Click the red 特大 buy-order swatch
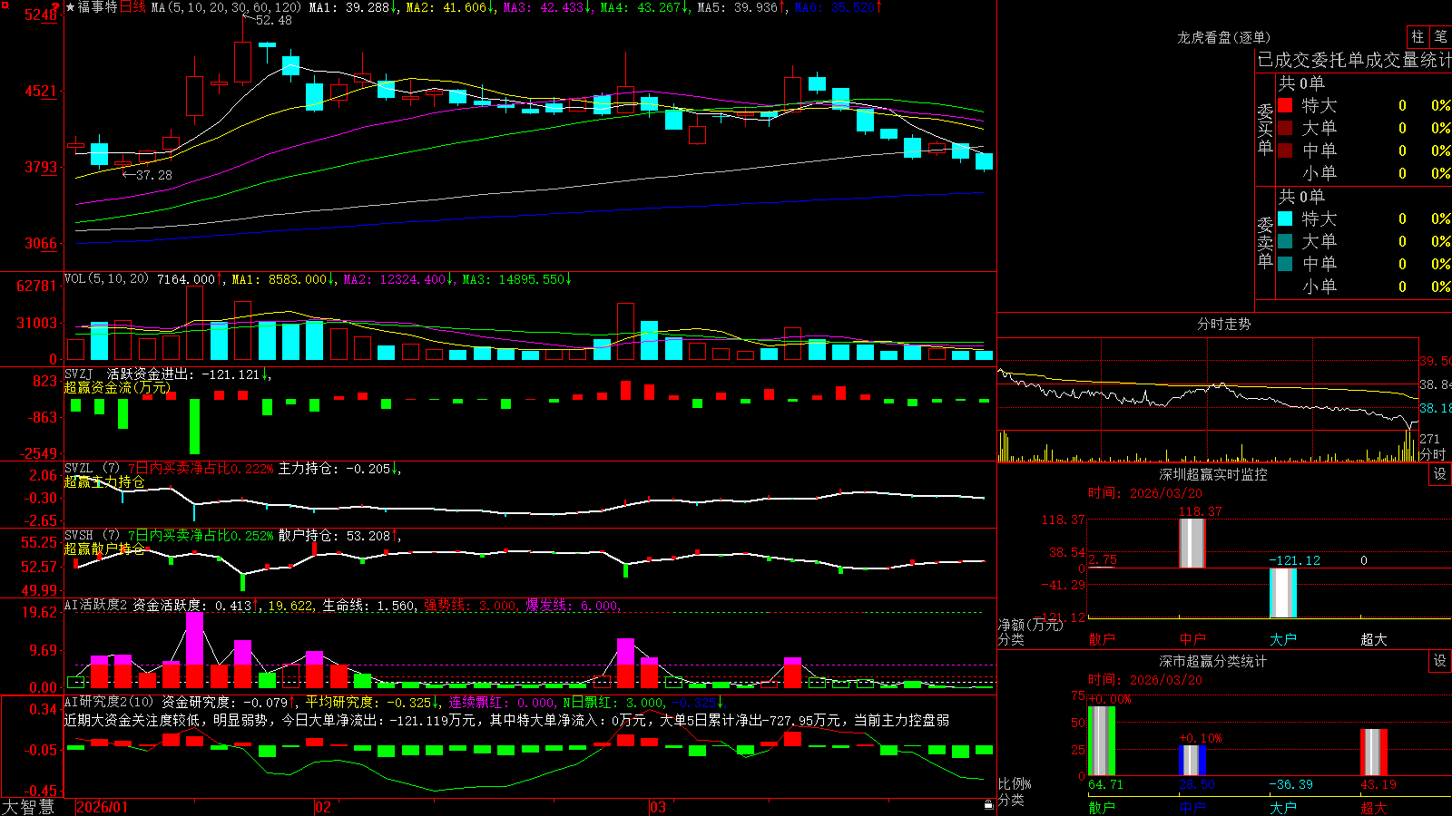The image size is (1452, 816). (1285, 105)
